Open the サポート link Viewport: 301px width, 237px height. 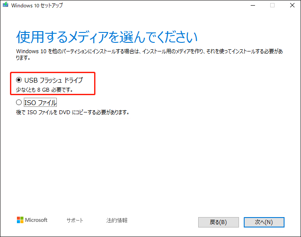coord(75,220)
